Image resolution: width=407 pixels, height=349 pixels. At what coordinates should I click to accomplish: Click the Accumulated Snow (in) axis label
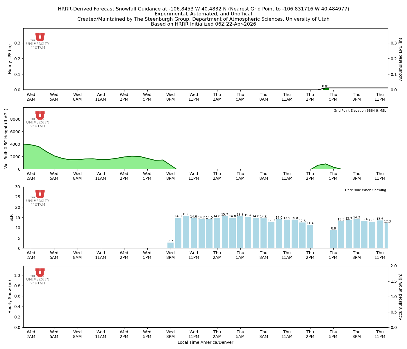(401, 297)
